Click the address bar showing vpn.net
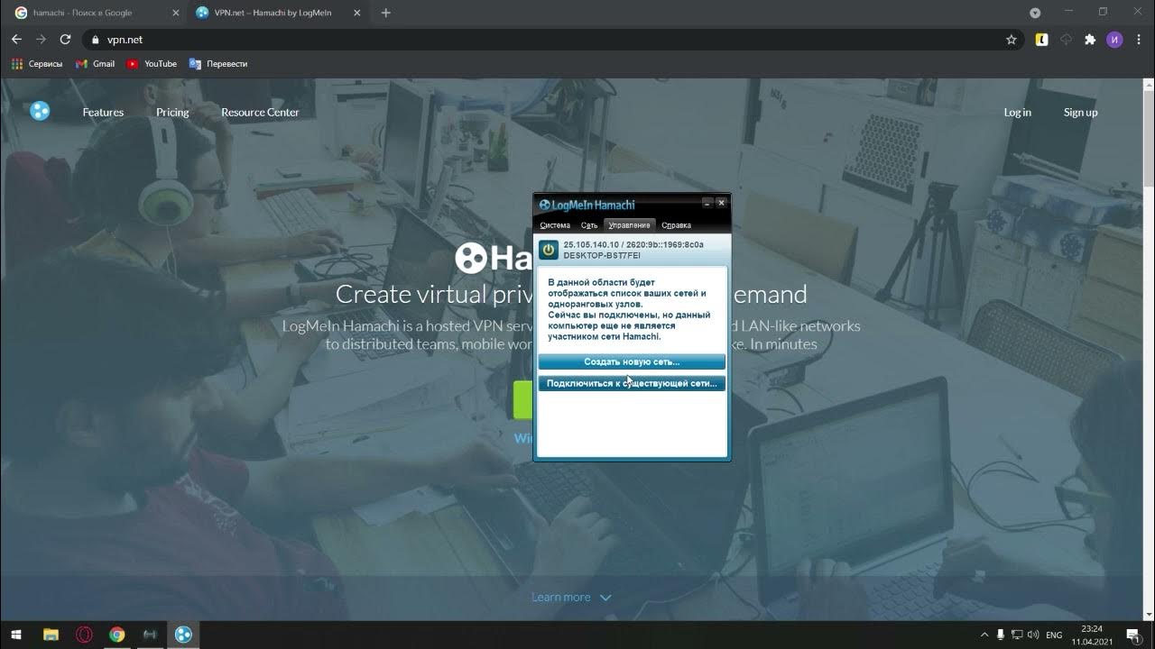Image resolution: width=1155 pixels, height=649 pixels. click(x=552, y=40)
